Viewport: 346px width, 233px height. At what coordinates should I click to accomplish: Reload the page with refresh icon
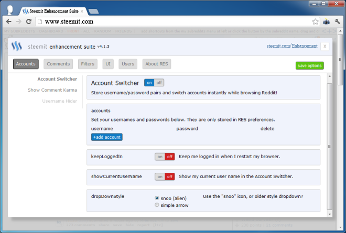click(29, 21)
